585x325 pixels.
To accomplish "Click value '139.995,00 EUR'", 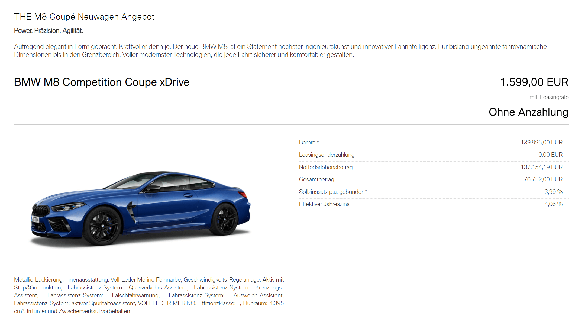I will point(541,143).
